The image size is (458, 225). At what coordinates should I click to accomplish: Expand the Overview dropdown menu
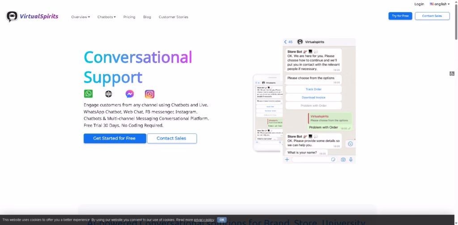(x=81, y=17)
